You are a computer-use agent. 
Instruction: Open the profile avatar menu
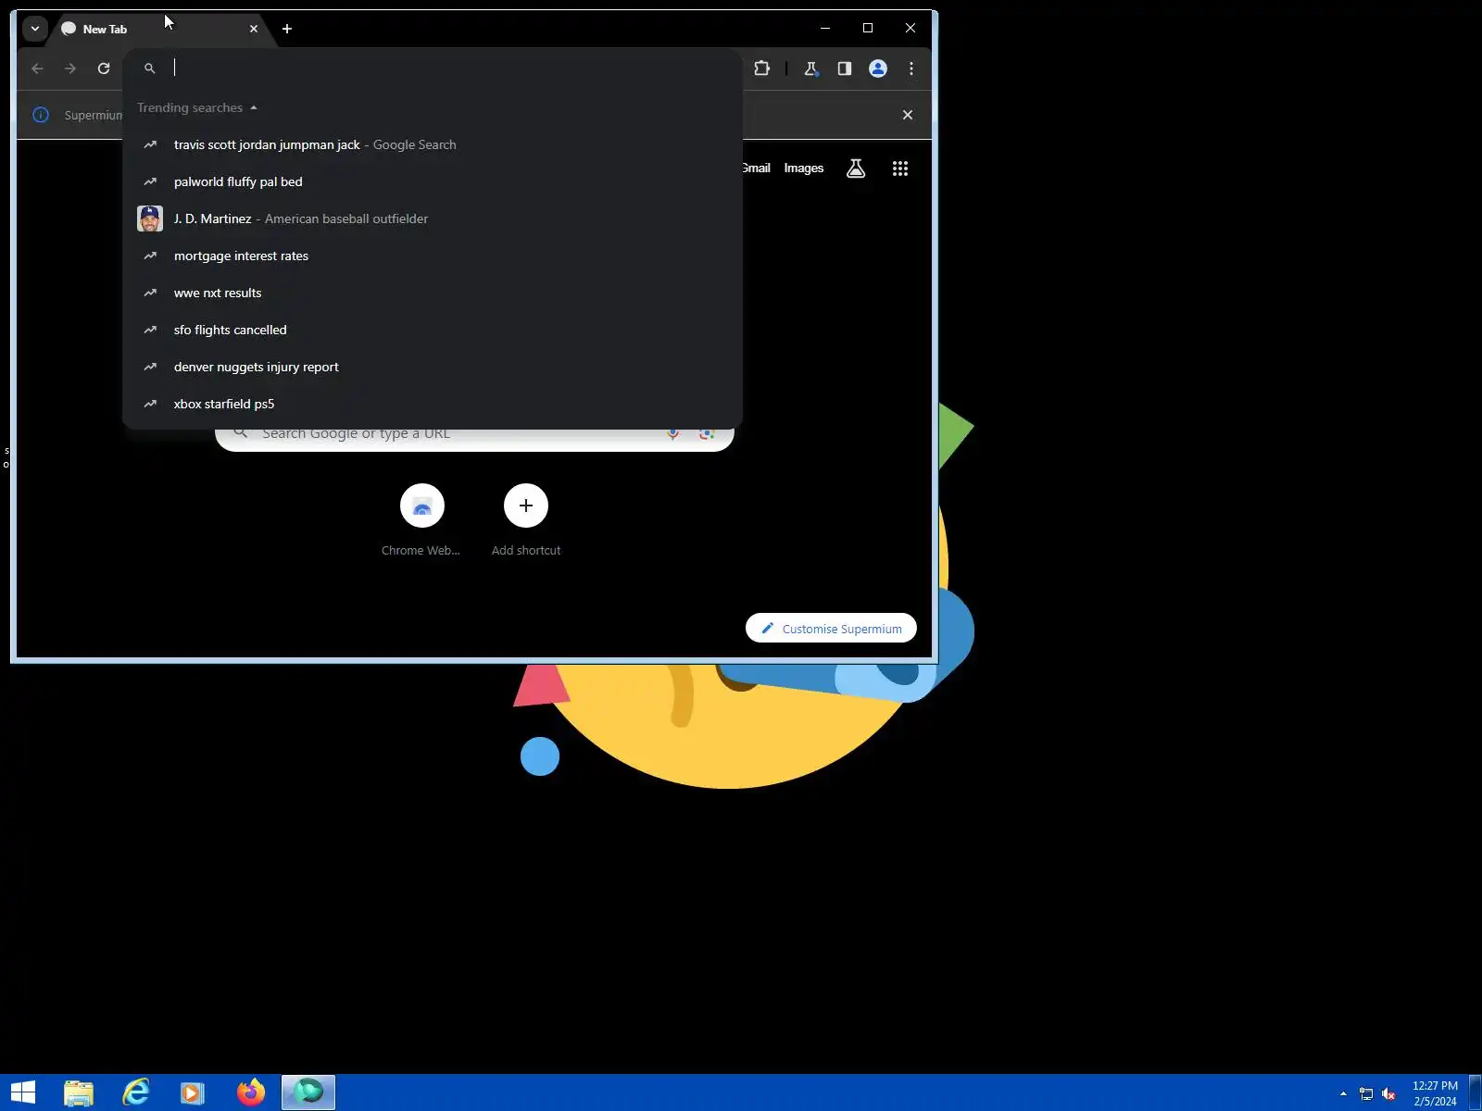click(878, 69)
